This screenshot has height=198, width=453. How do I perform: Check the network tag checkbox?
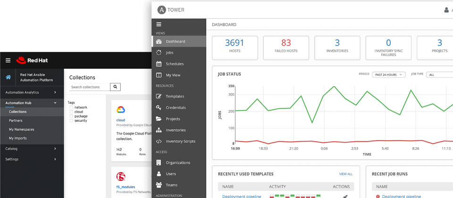click(x=71, y=107)
